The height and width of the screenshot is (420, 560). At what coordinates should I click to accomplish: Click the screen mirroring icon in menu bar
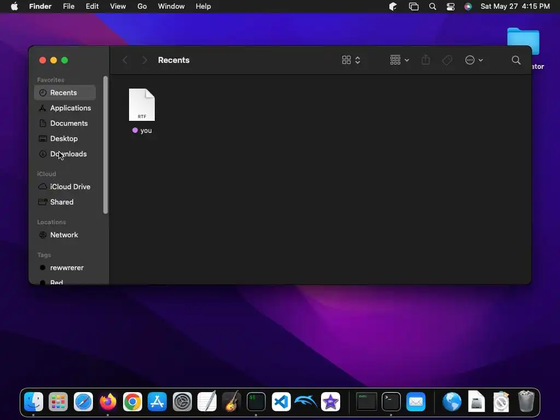[x=413, y=7]
